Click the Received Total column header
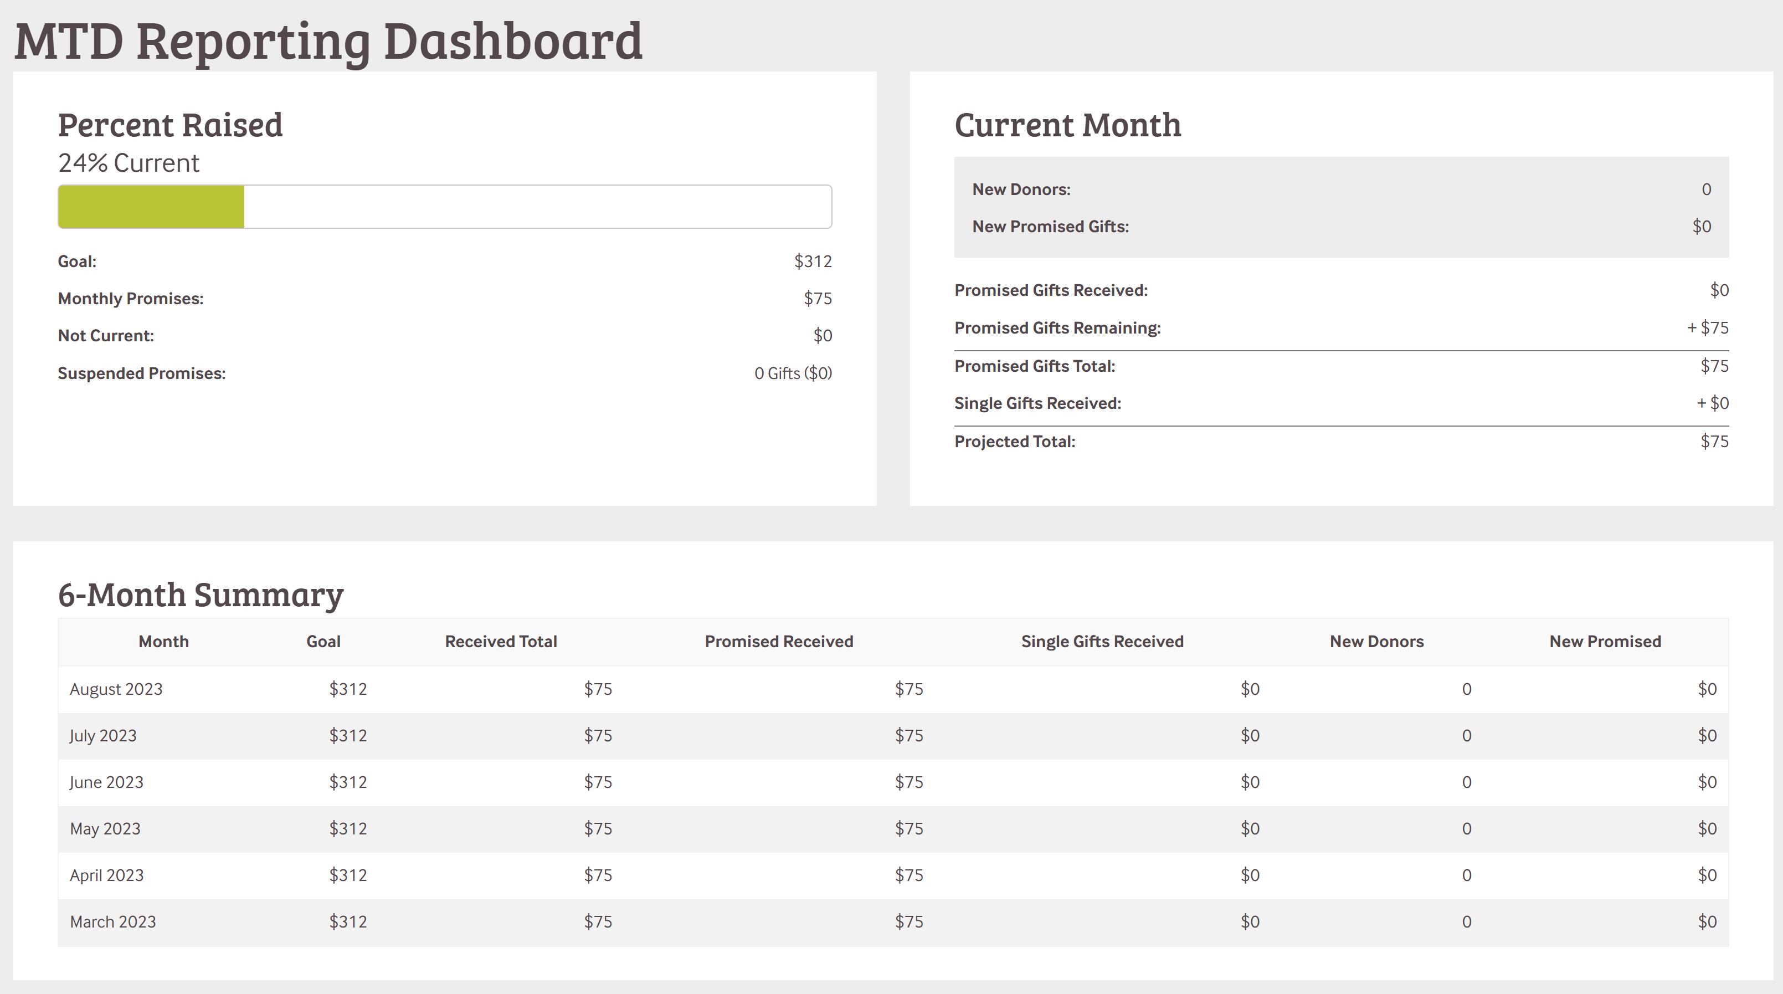Viewport: 1783px width, 994px height. tap(500, 642)
